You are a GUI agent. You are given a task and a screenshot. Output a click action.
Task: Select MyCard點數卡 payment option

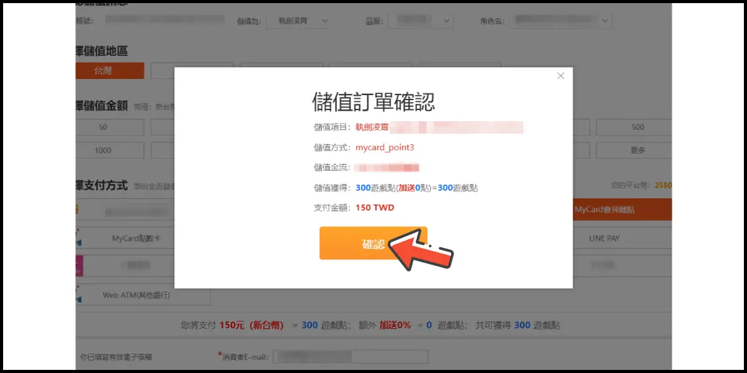point(140,238)
